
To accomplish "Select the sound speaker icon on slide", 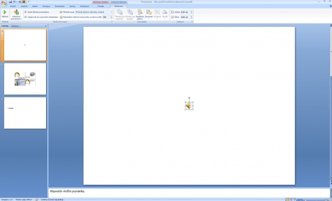I will (x=189, y=106).
